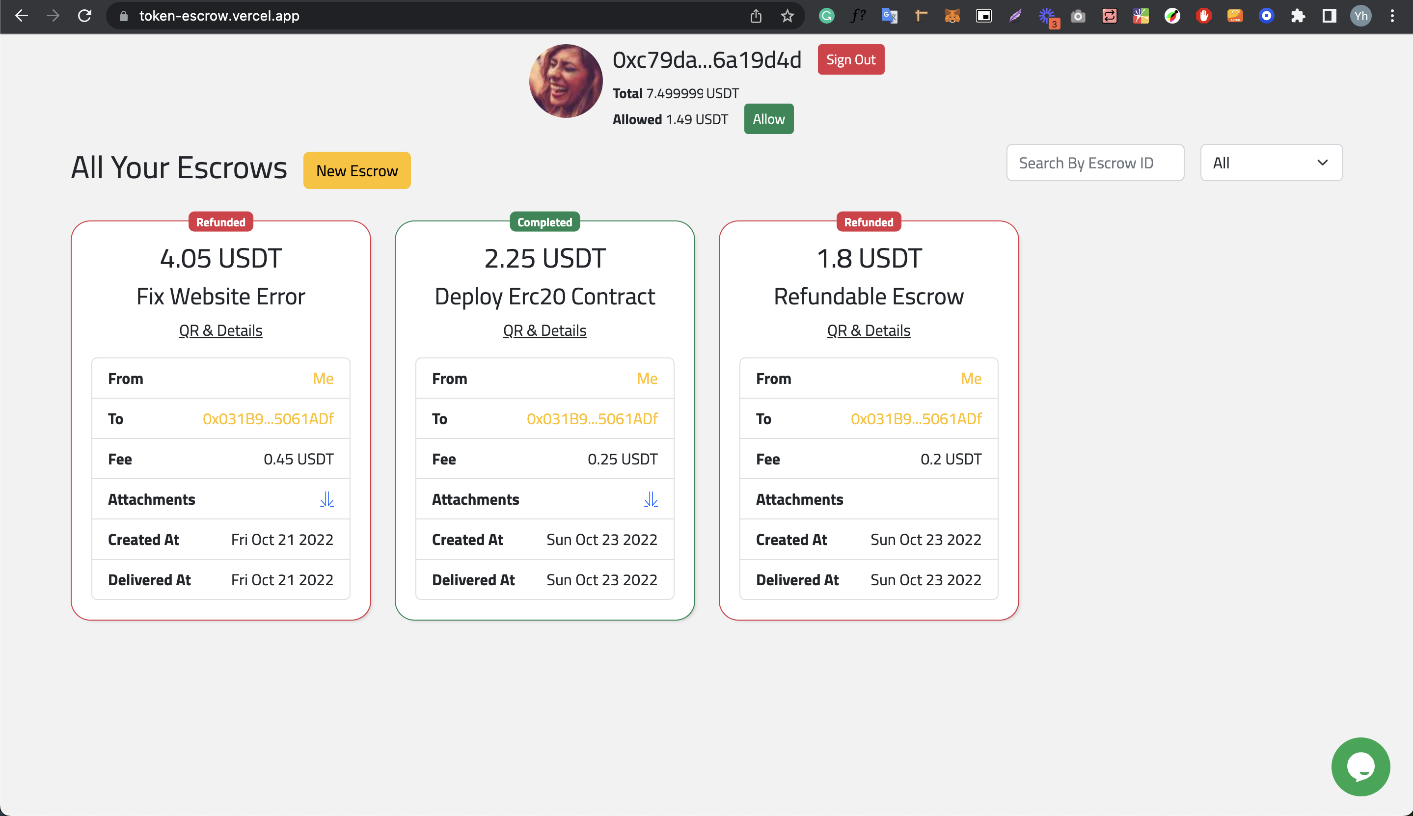Click the Sign Out button
The width and height of the screenshot is (1413, 816).
(x=850, y=59)
